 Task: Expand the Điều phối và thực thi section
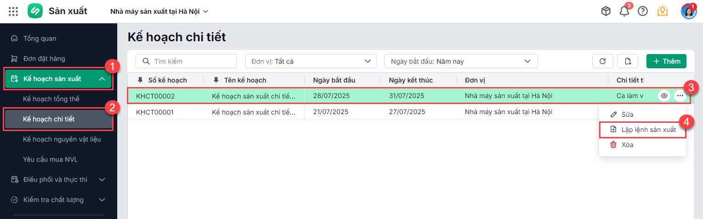coord(102,180)
